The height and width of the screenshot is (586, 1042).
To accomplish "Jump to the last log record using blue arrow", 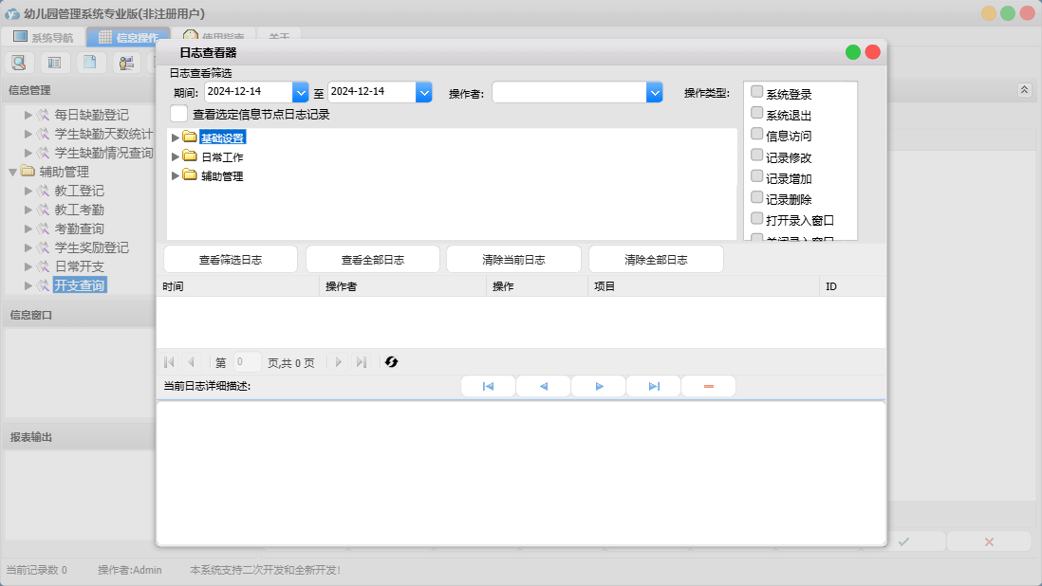I will point(654,387).
